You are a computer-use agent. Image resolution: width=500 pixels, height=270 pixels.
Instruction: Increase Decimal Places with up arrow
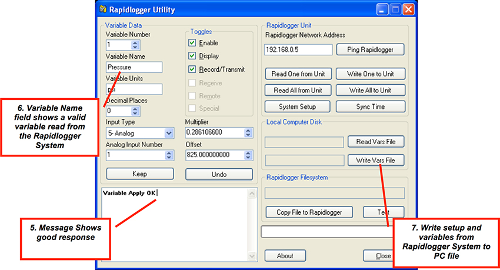point(135,109)
